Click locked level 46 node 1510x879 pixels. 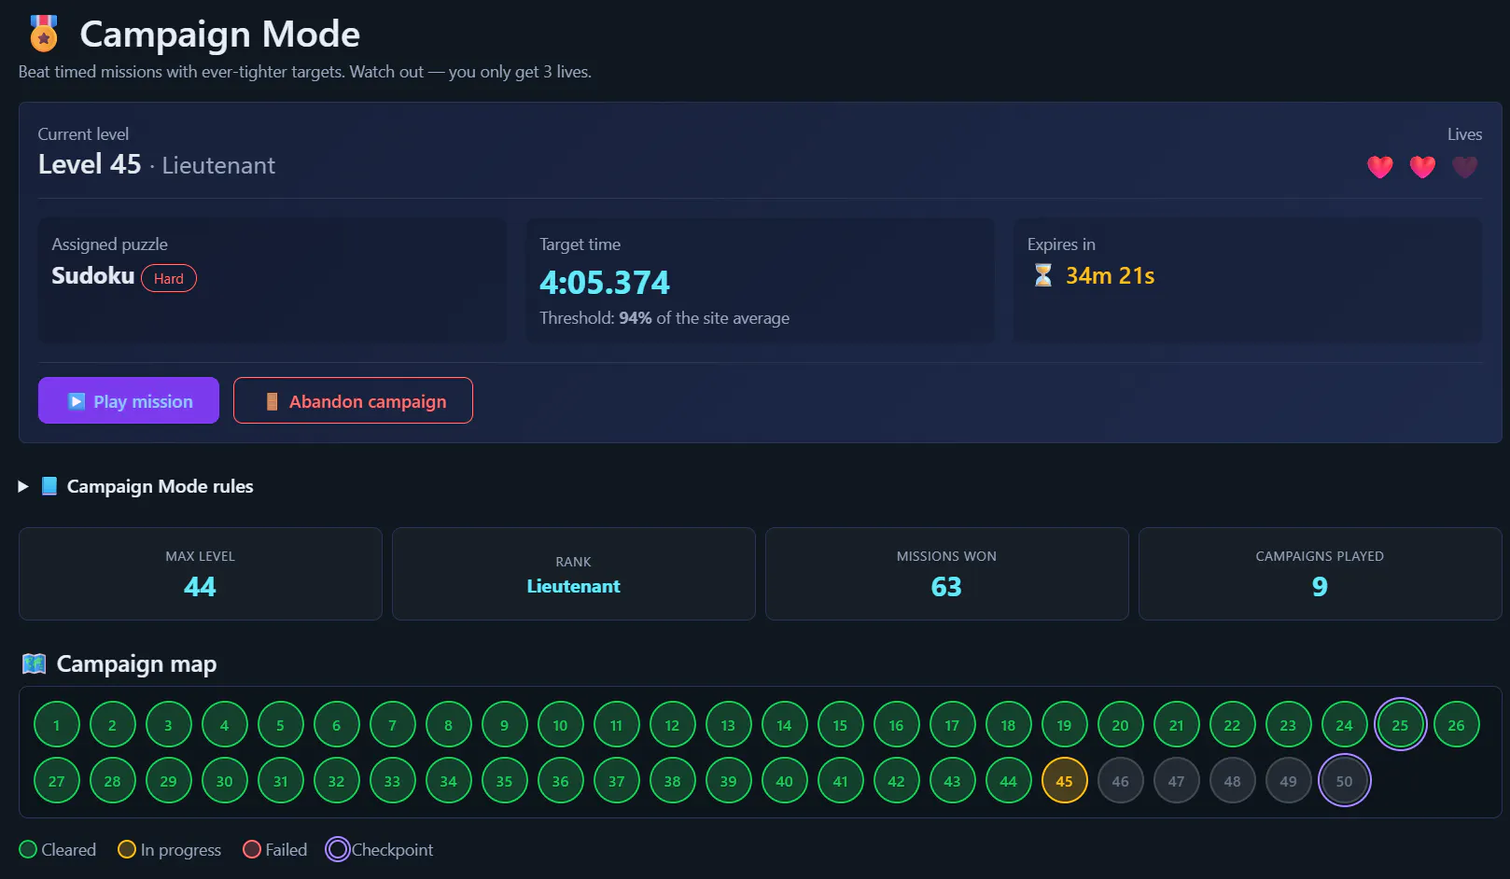1121,781
